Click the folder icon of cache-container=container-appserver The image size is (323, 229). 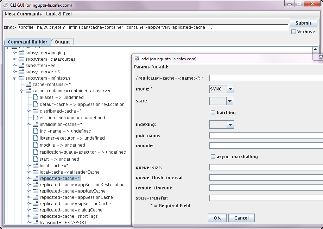[28, 91]
